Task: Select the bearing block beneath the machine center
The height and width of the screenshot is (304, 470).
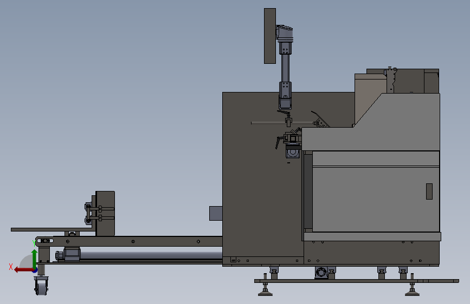Action: 321,273
